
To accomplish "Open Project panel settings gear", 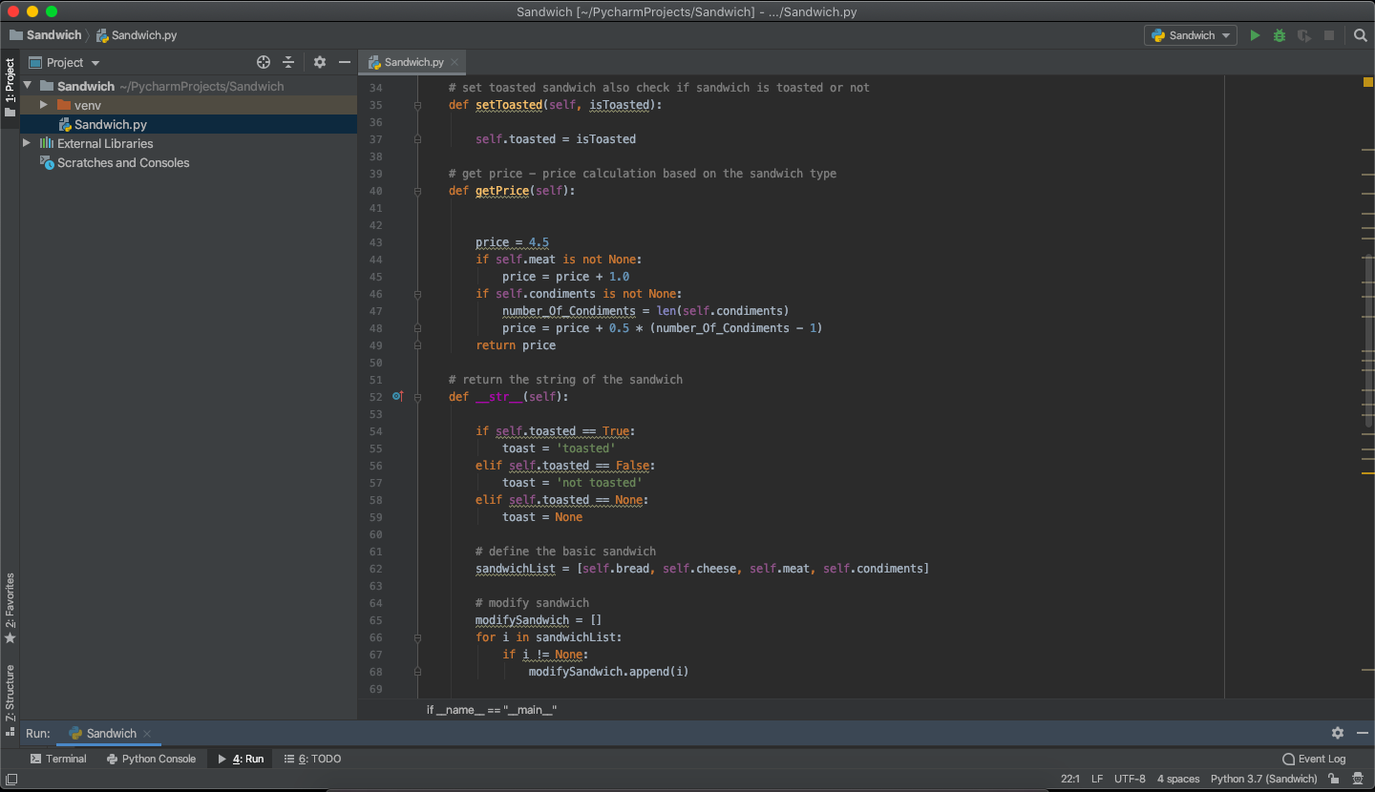I will 320,62.
